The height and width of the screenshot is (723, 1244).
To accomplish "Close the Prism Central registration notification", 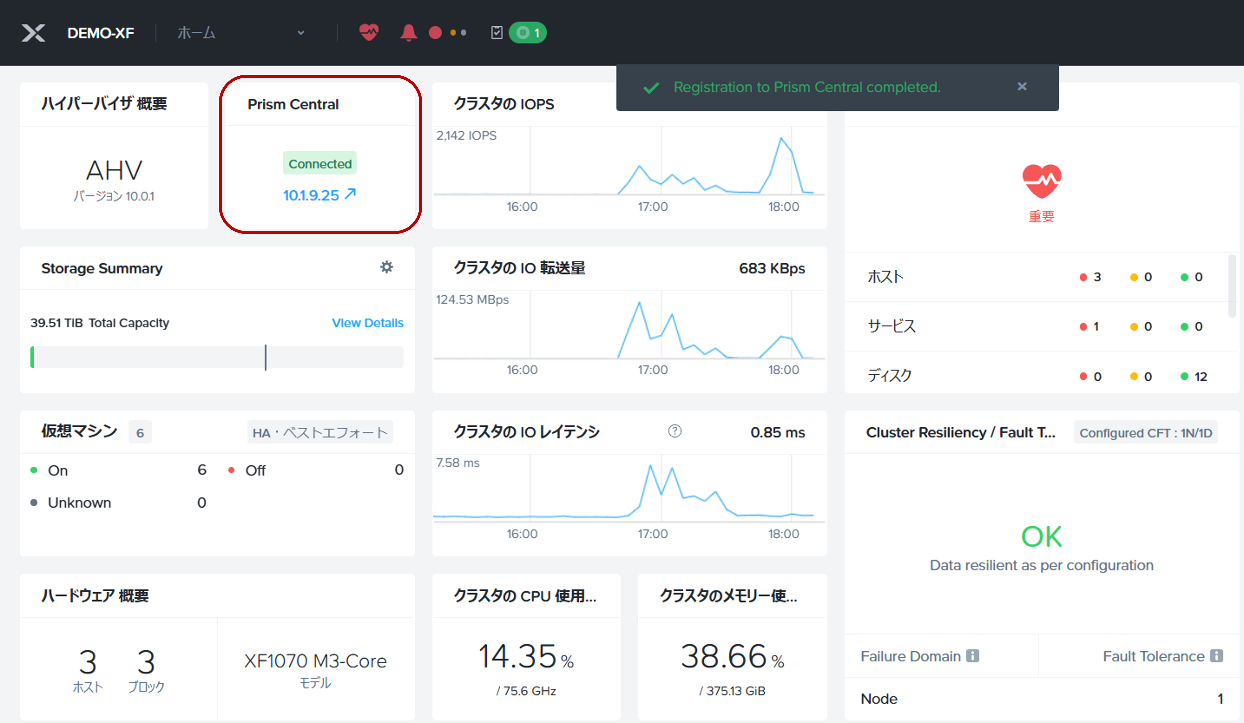I will [1022, 86].
